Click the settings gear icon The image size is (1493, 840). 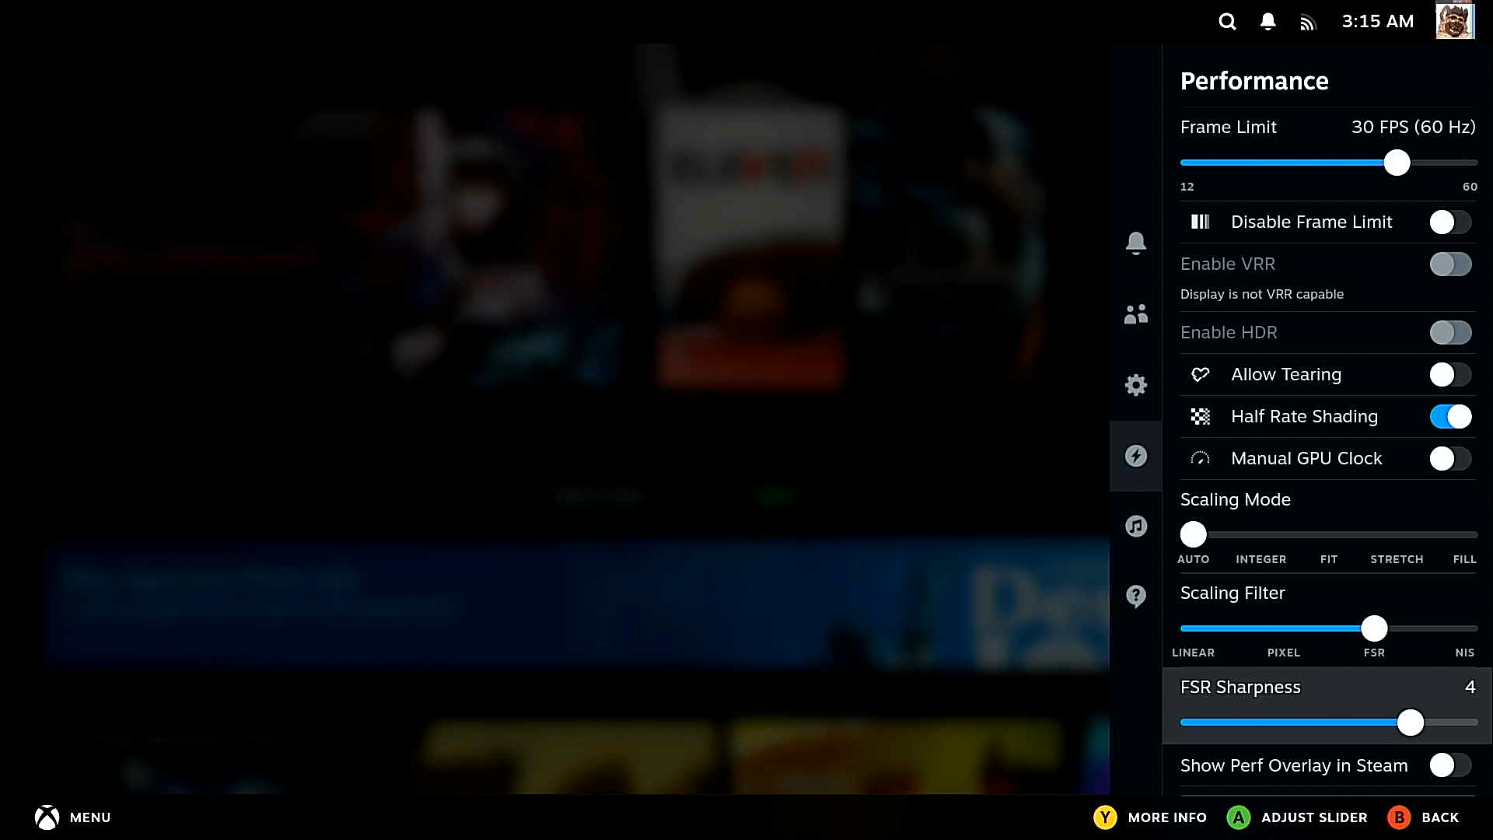point(1135,385)
